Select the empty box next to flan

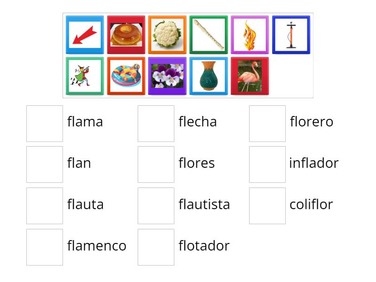pyautogui.click(x=45, y=164)
